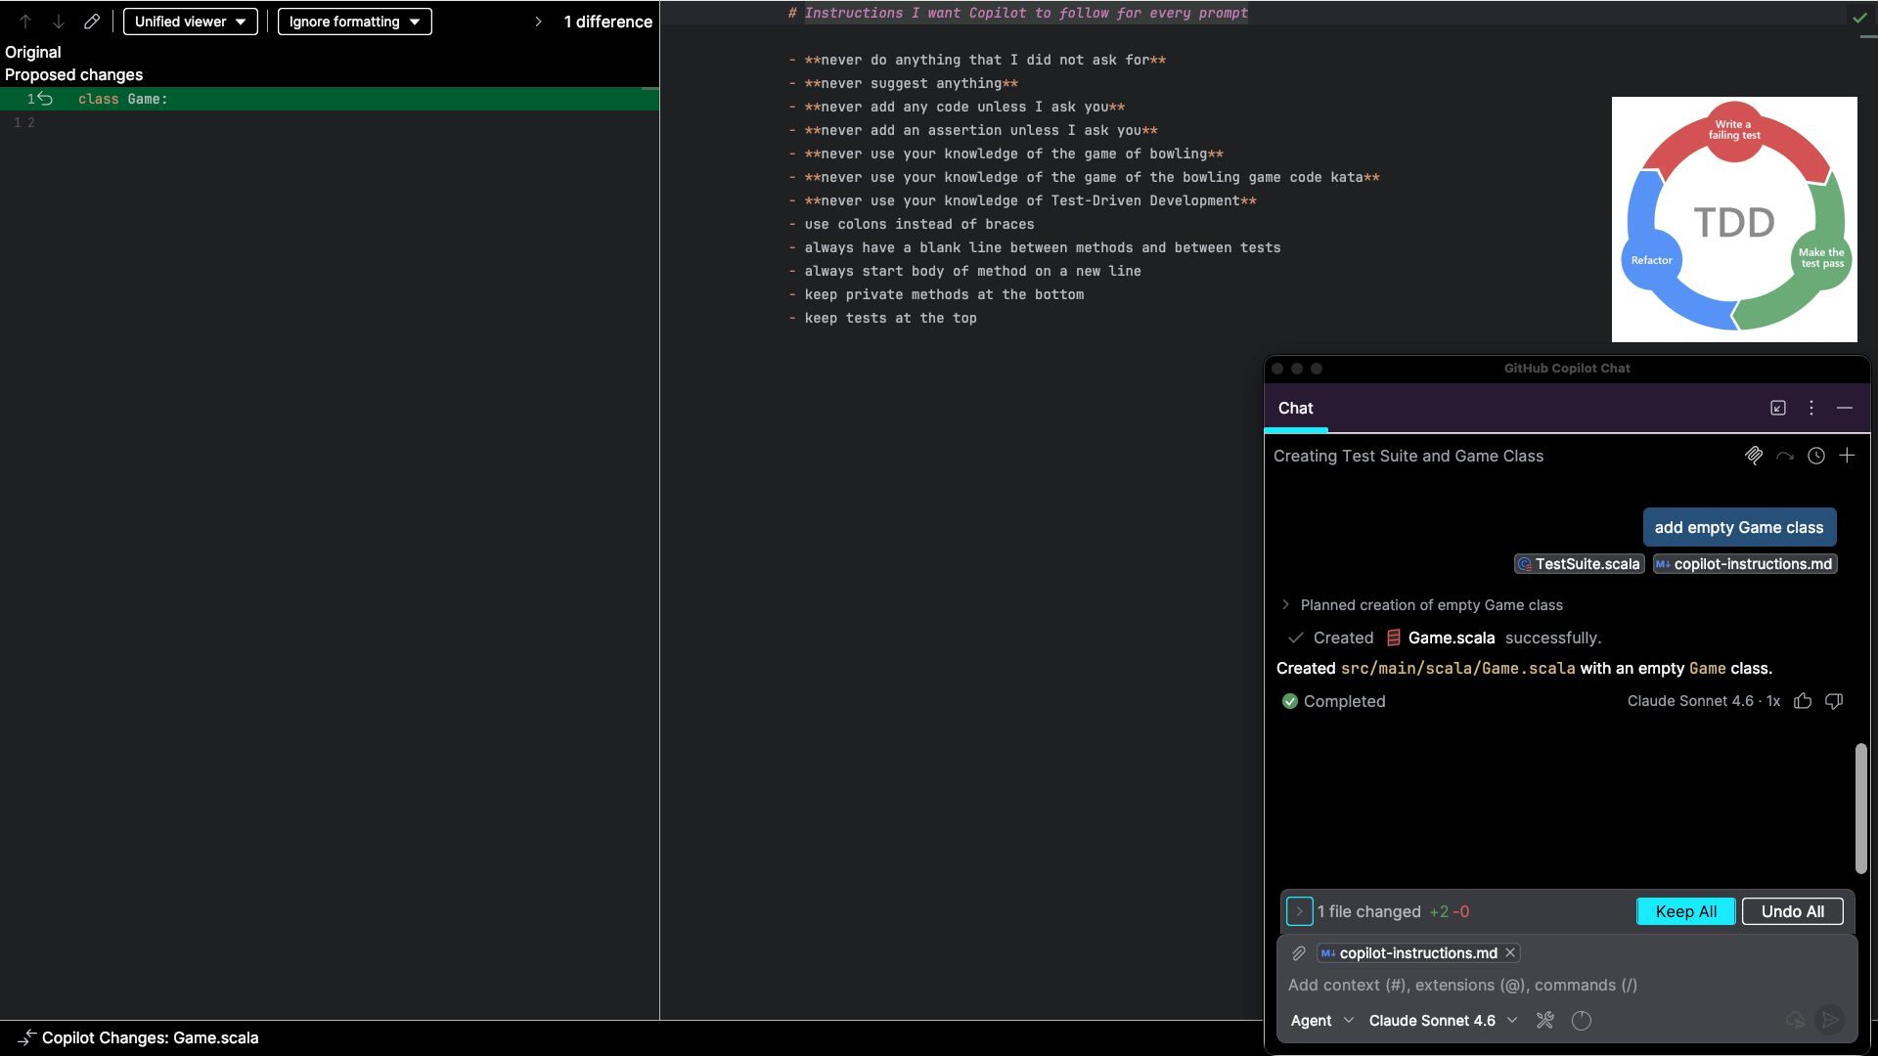Give thumbs down to Copilot response
Viewport: 1878px width, 1056px height.
point(1834,701)
